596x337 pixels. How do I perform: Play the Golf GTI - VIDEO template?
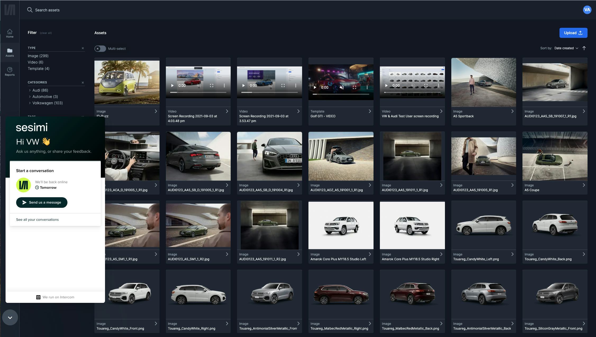coord(315,87)
